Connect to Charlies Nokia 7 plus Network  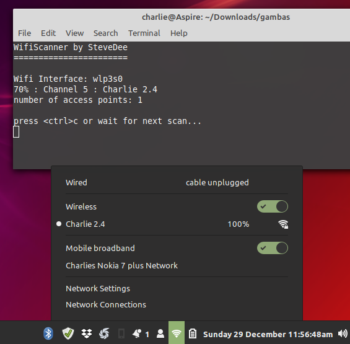(x=121, y=266)
